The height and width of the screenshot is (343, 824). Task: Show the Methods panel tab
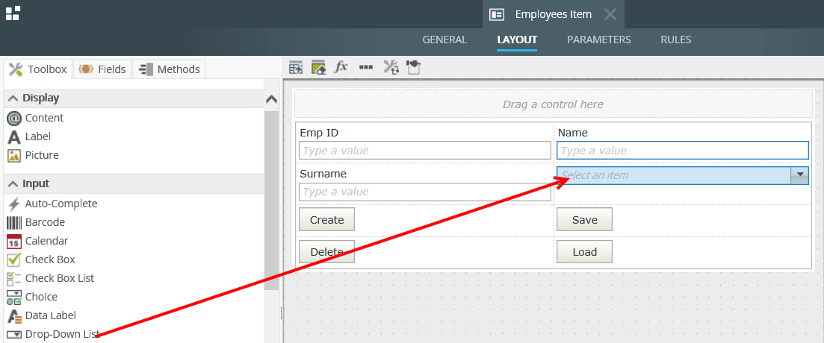tap(170, 69)
